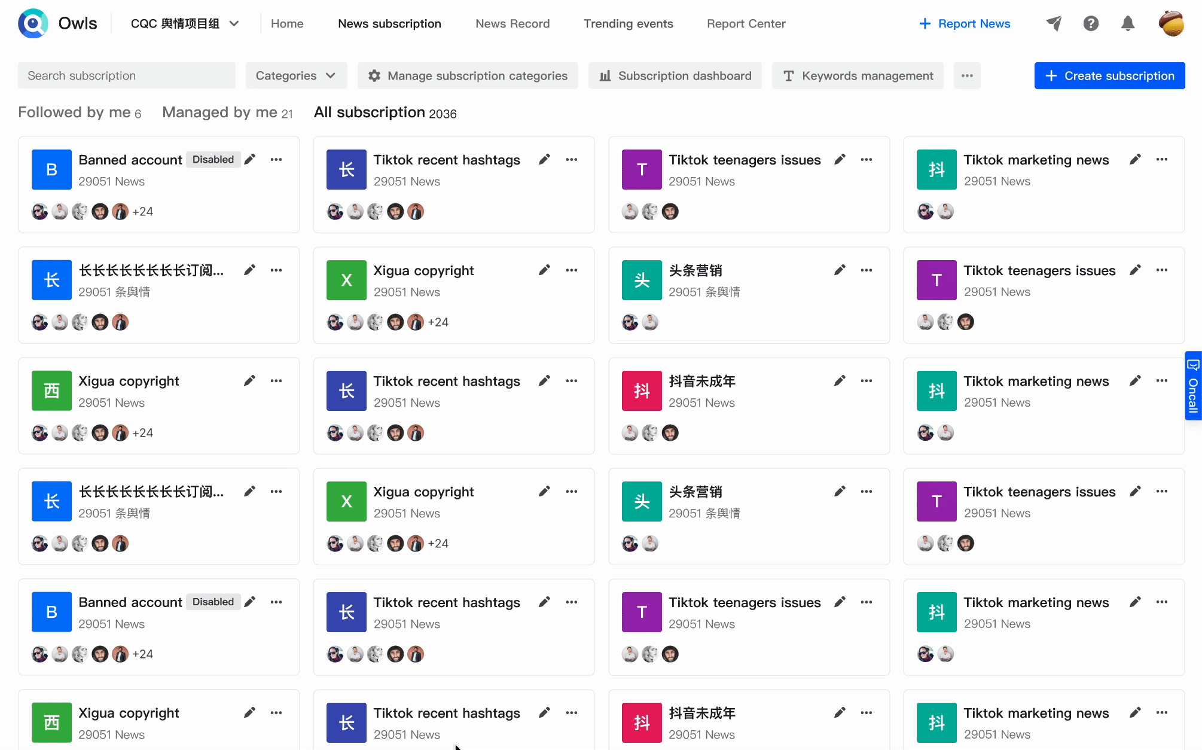This screenshot has width=1202, height=750.
Task: Open the News Record tab
Action: coord(512,24)
